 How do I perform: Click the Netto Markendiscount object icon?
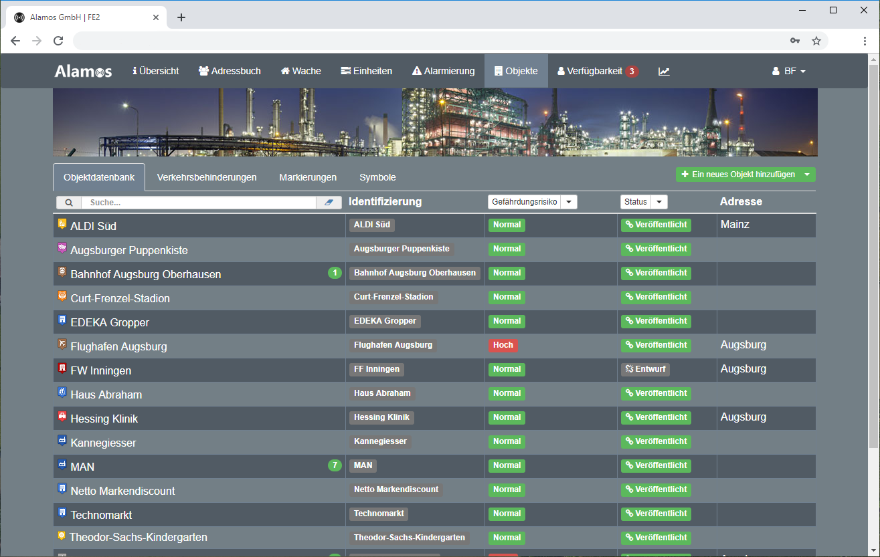[x=62, y=489]
